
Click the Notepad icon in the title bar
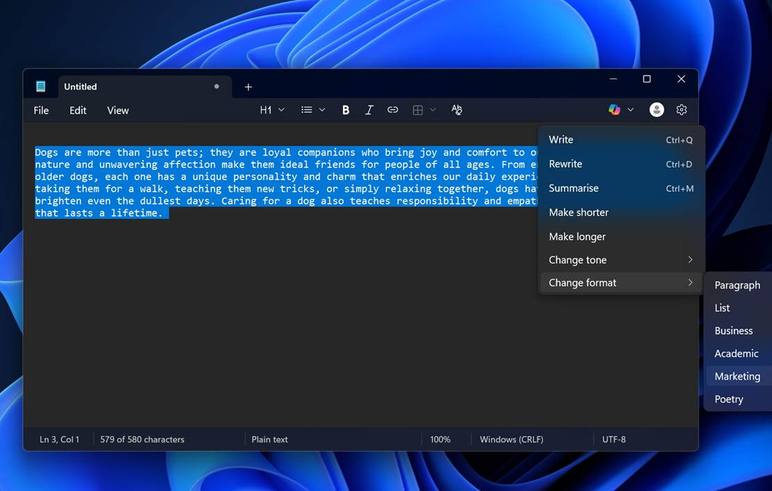40,86
